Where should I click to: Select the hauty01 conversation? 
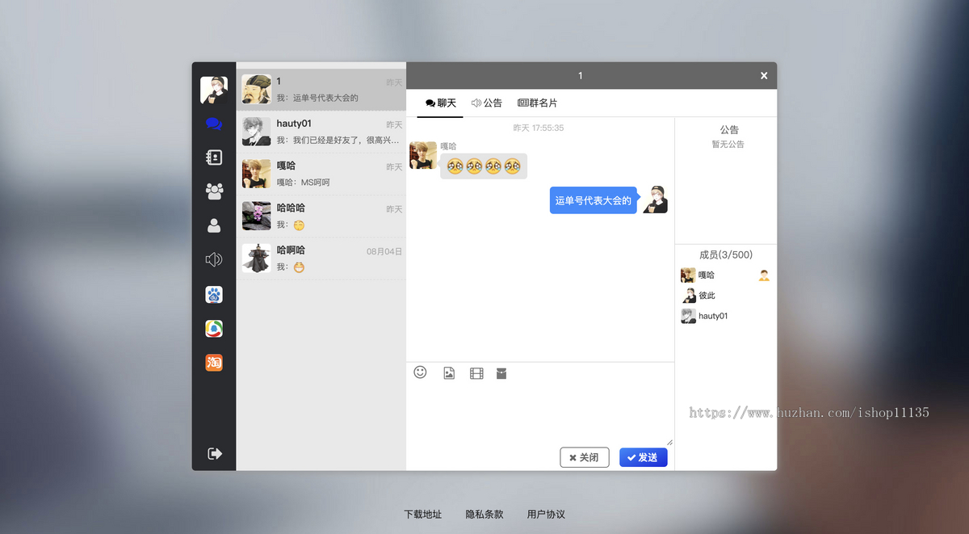tap(321, 132)
